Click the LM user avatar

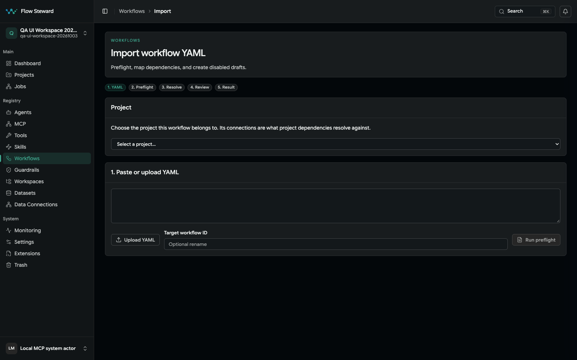pyautogui.click(x=12, y=348)
